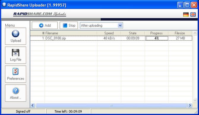Close the RapidShare Uploader window
This screenshot has width=199, height=115.
pos(194,5)
